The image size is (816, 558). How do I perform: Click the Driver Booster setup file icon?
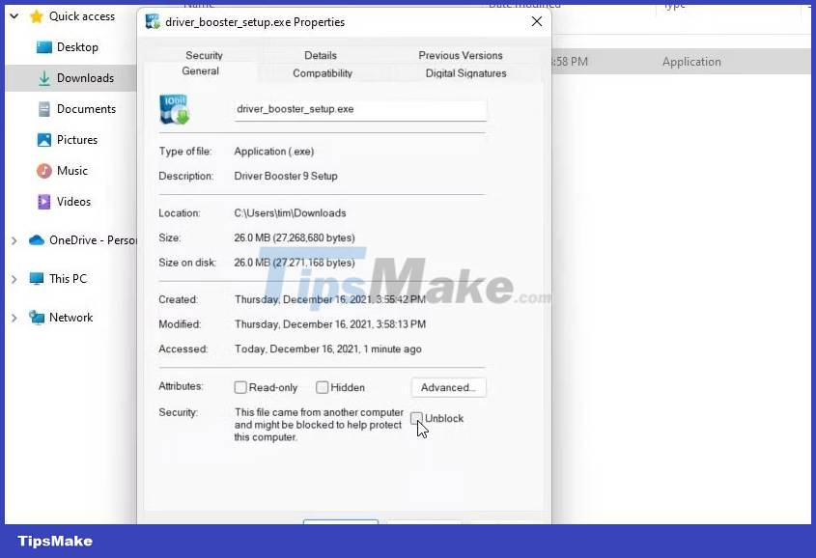tap(175, 108)
